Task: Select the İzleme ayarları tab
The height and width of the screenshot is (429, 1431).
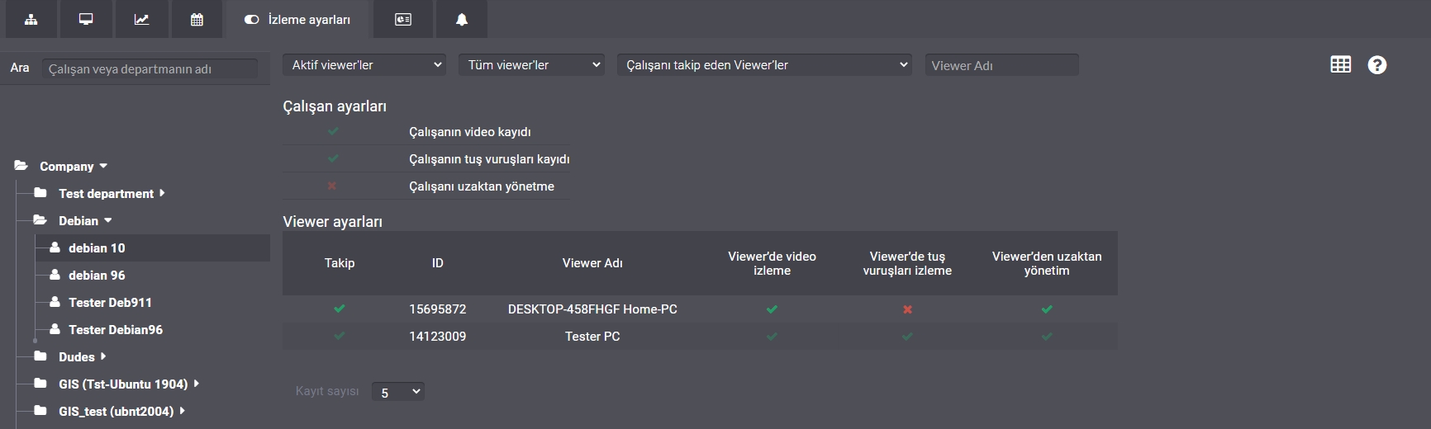Action: (x=297, y=19)
